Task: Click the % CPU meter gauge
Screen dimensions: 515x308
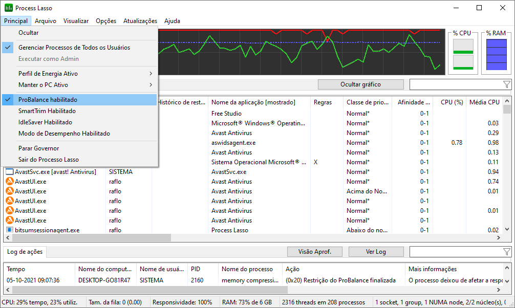Action: click(x=463, y=55)
